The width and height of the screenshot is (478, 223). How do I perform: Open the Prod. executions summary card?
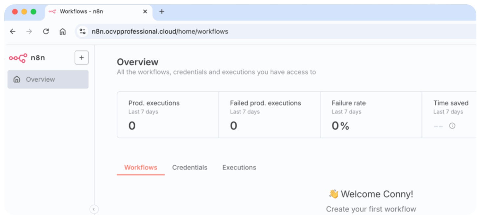click(x=168, y=115)
